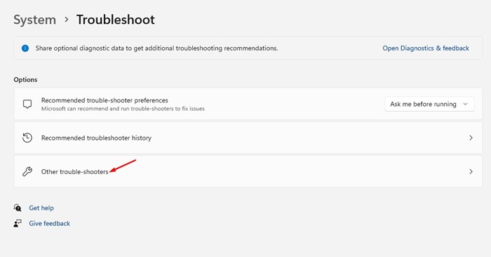This screenshot has height=257, width=491.
Task: Go back to System breadcrumb
Action: click(x=35, y=20)
